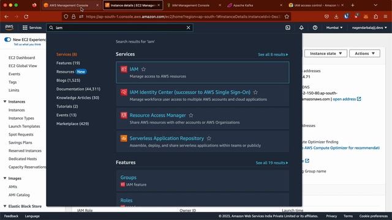Filter results by Tutorials (2)

(67, 106)
